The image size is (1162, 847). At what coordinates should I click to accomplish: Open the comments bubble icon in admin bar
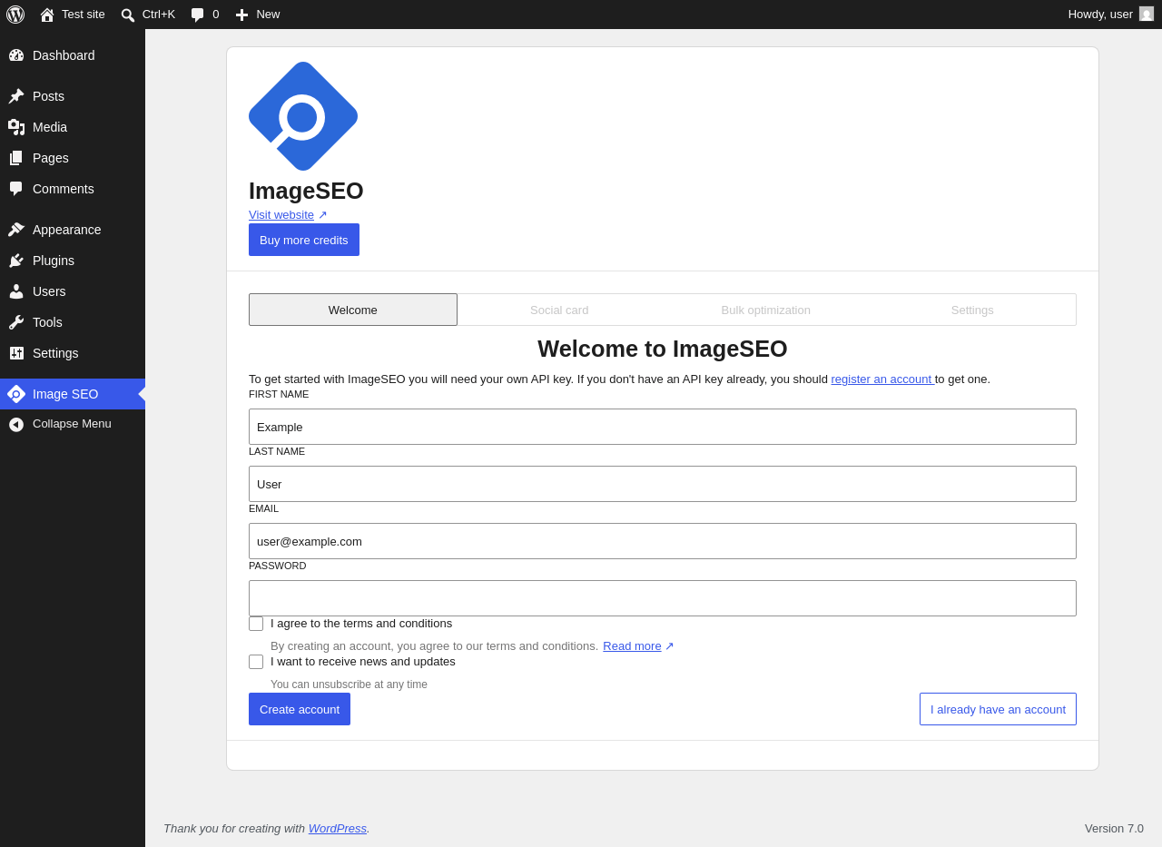(x=198, y=15)
